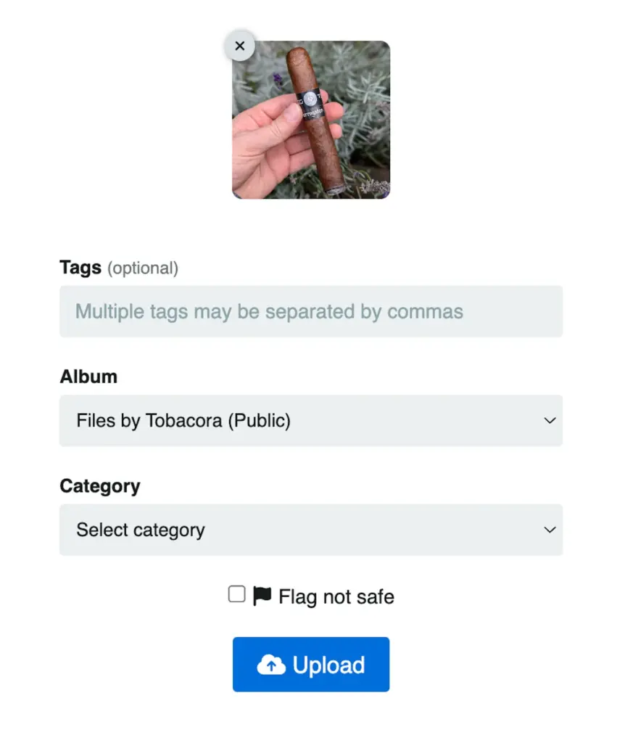Choose an album from Files by Tobacora menu
The width and height of the screenshot is (625, 743).
(311, 421)
